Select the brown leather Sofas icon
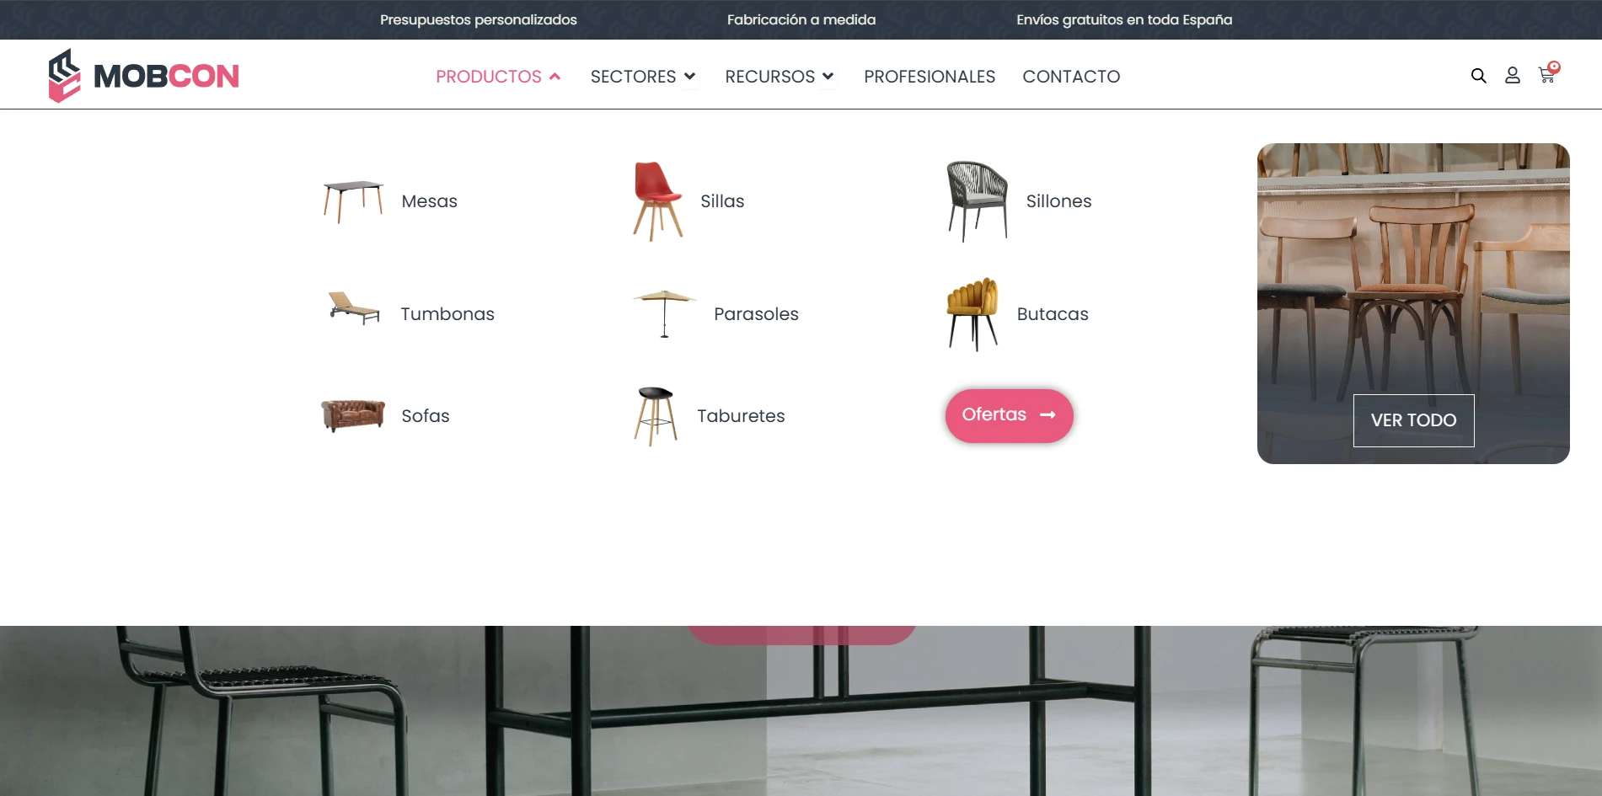The width and height of the screenshot is (1602, 796). (353, 415)
